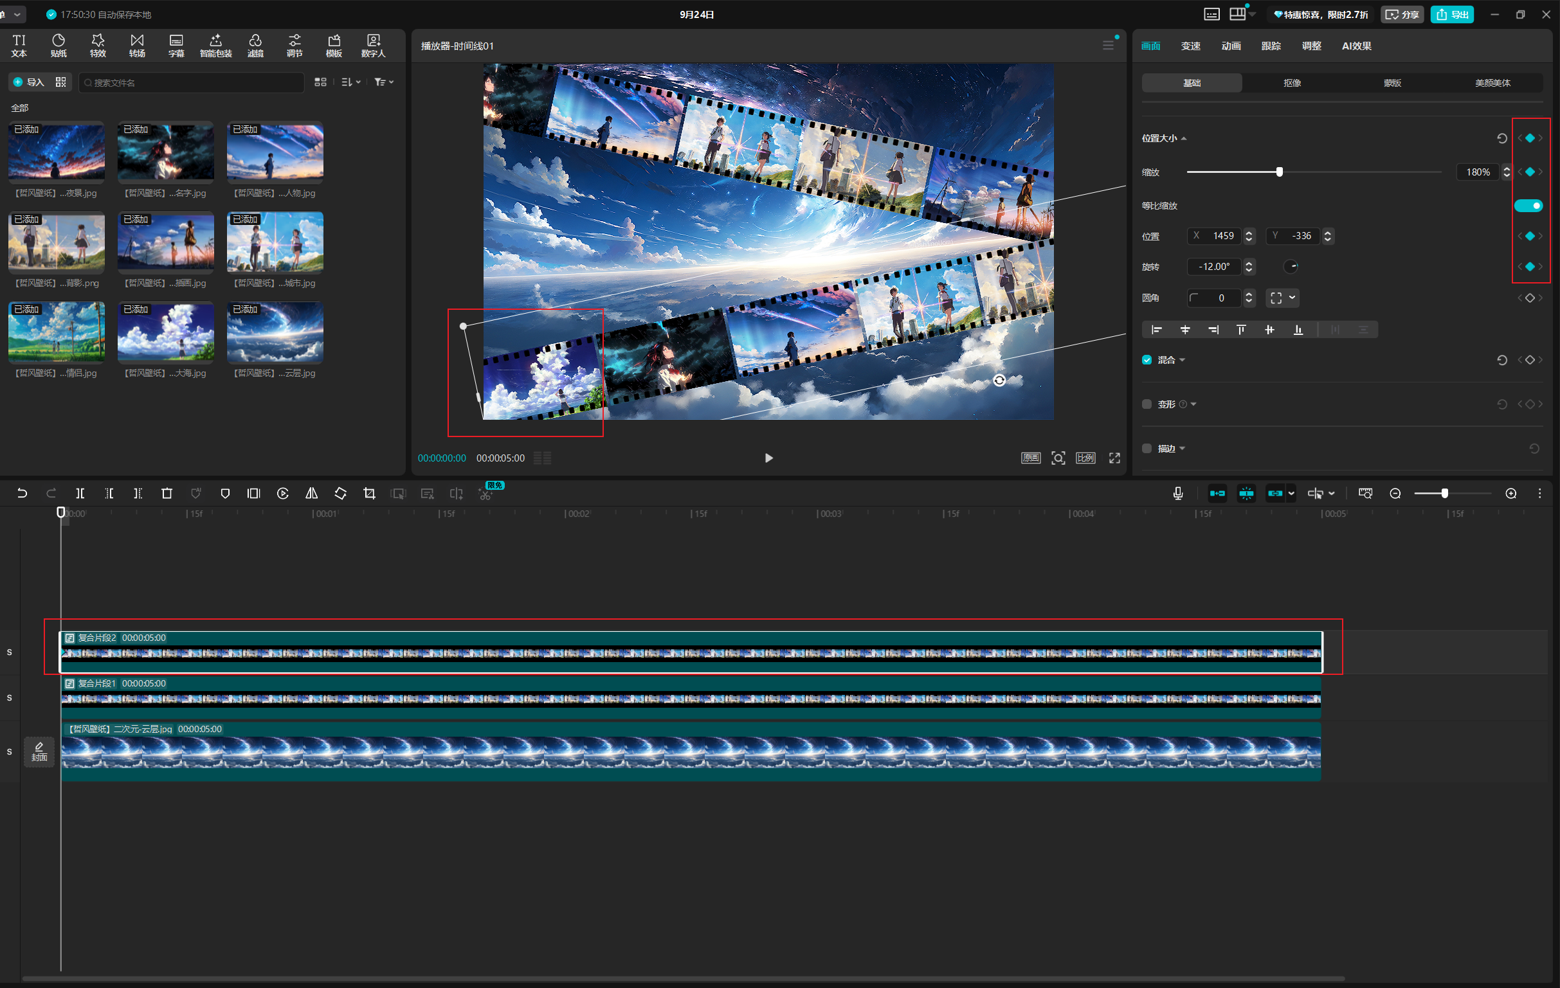Uncheck the 混合 blend checkbox
The image size is (1560, 988).
tap(1147, 360)
